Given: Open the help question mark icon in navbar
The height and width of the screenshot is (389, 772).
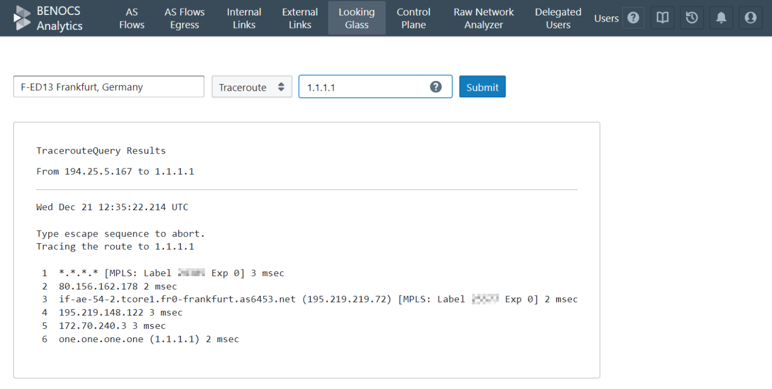Looking at the screenshot, I should click(633, 18).
